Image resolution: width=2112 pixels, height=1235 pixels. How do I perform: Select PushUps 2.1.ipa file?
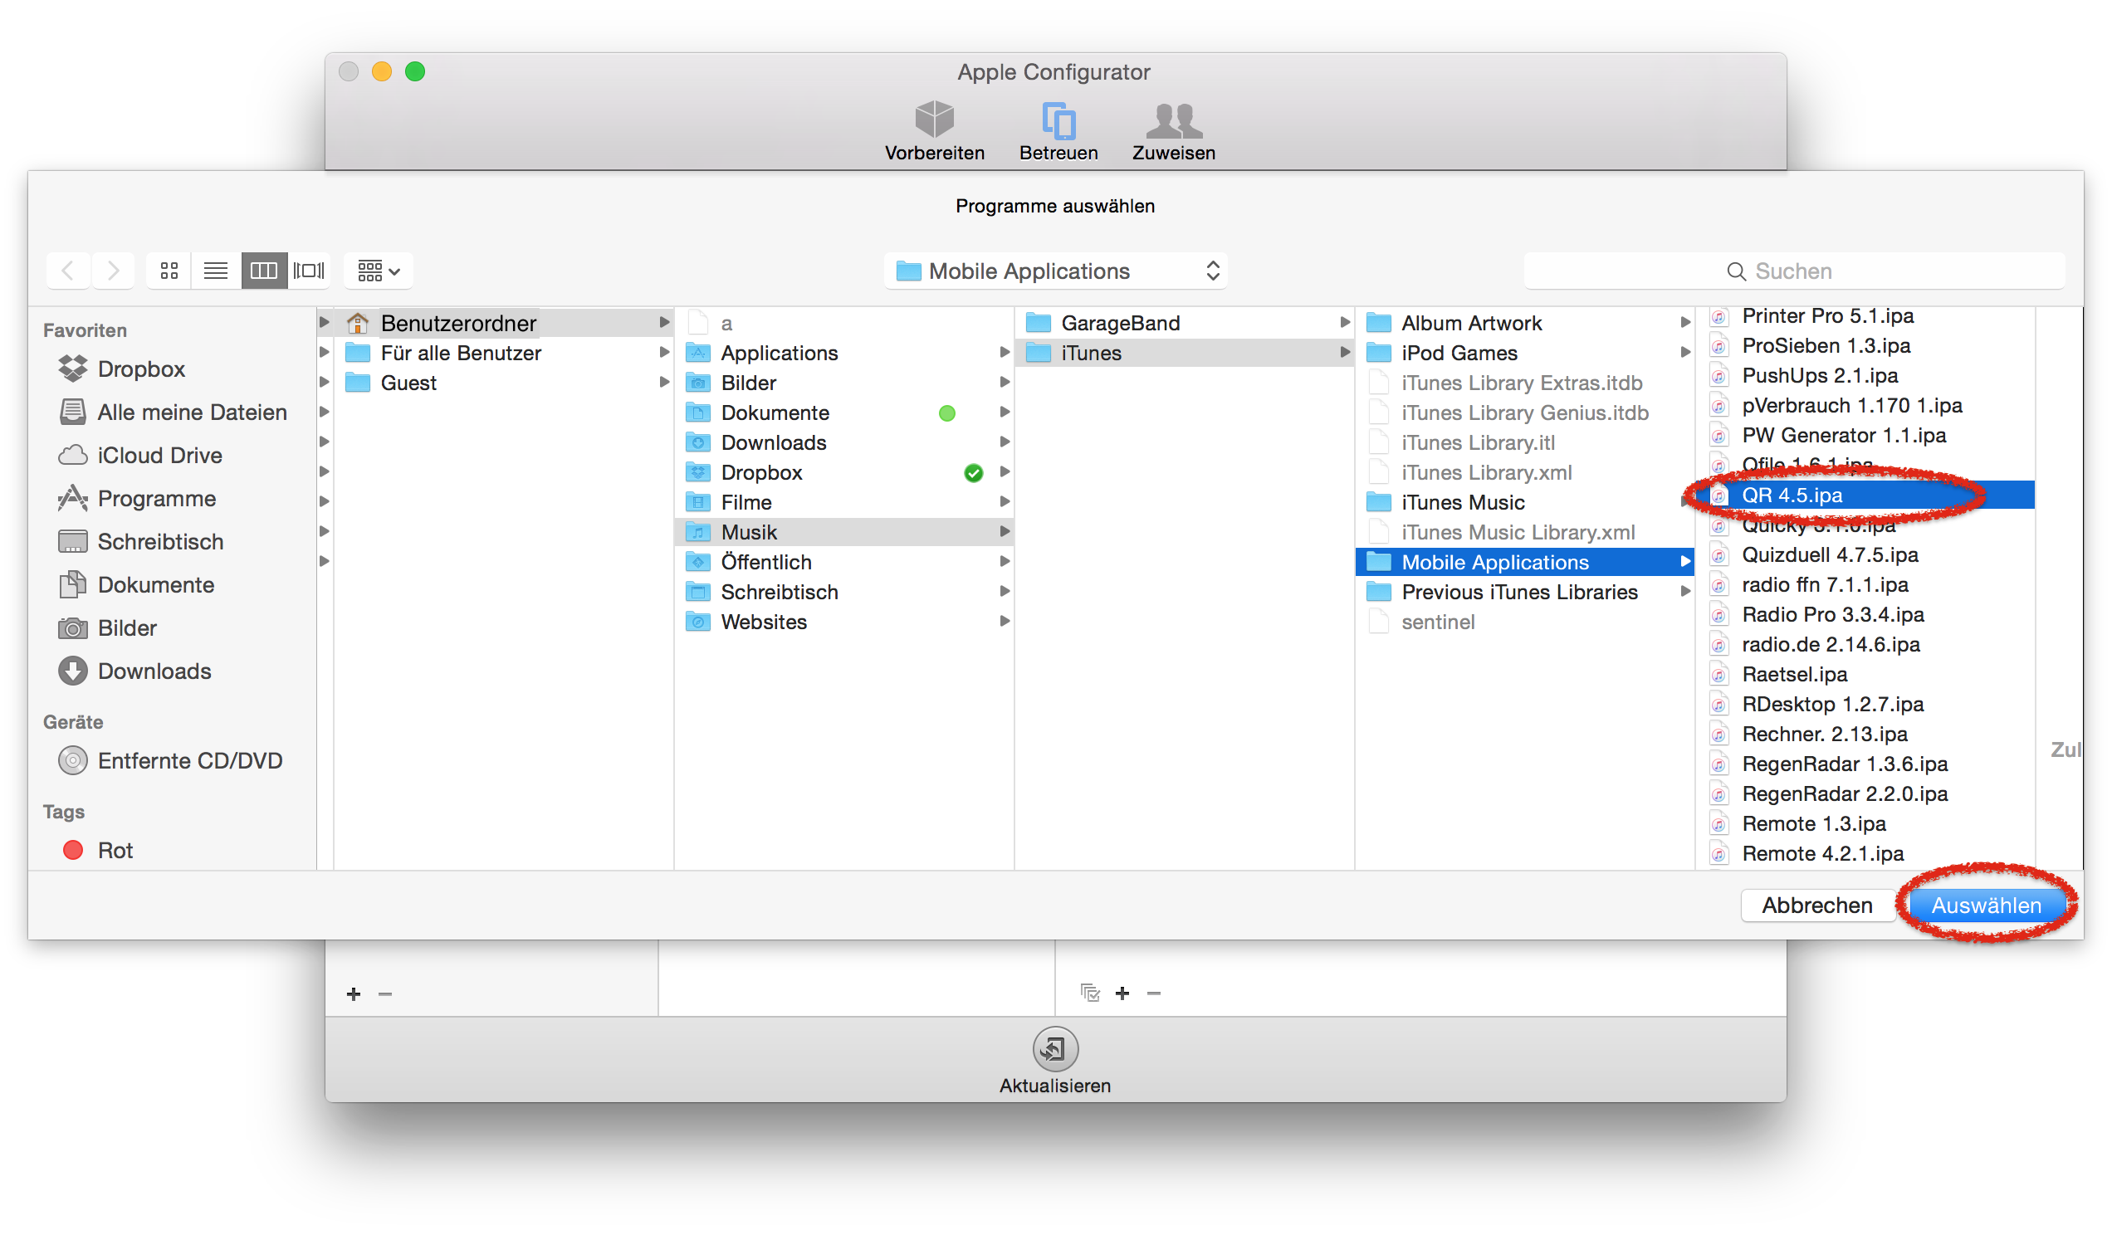[x=1866, y=375]
